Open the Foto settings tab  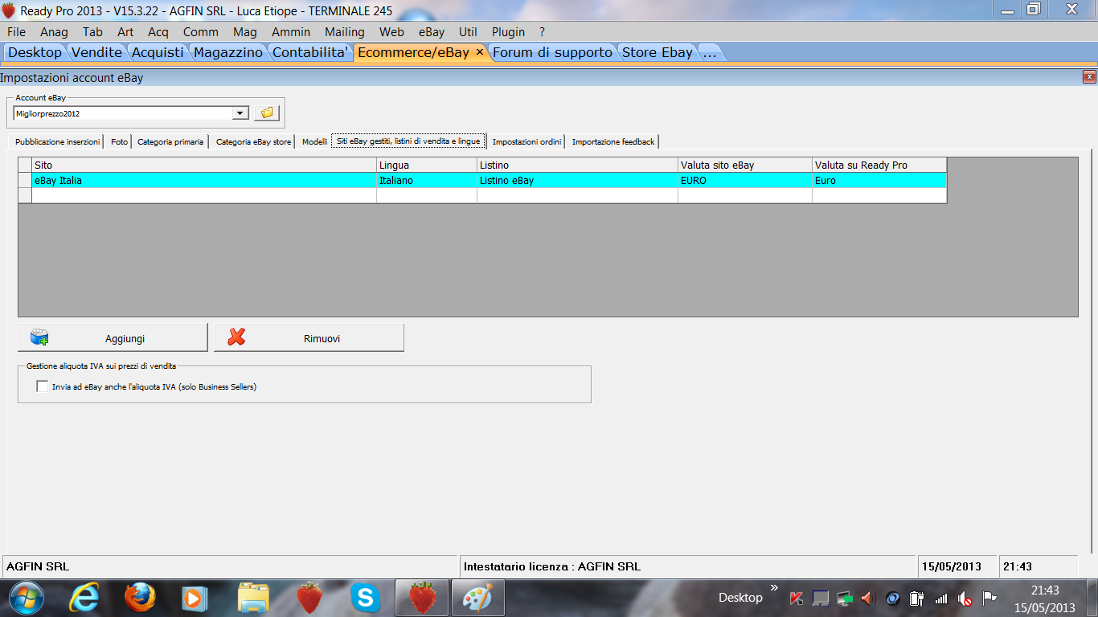point(119,141)
